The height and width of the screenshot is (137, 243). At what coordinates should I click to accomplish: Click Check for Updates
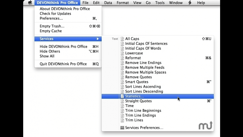point(55,13)
